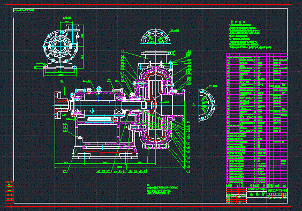Image resolution: width=302 pixels, height=211 pixels.
Task: Click the red curved line in the base
Action: click(x=108, y=150)
